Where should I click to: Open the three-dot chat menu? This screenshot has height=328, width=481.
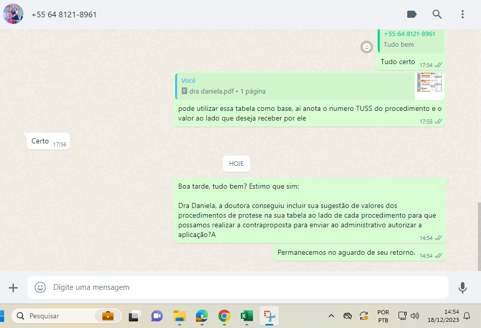tap(463, 14)
